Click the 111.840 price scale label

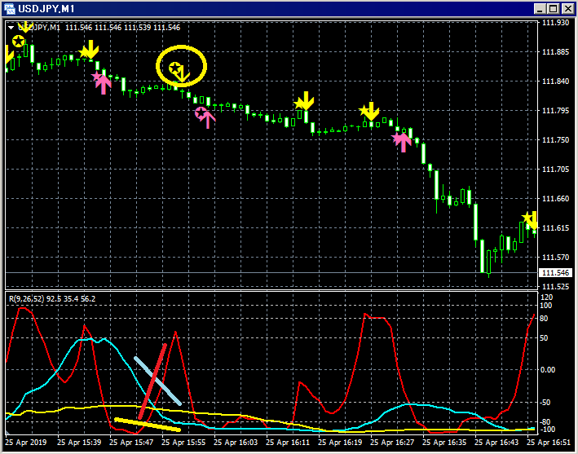coord(555,82)
